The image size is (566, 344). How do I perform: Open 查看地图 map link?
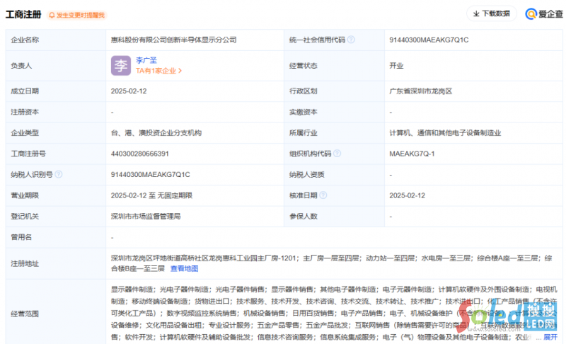pos(184,269)
